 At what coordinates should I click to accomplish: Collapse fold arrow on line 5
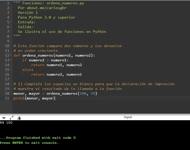(11, 22)
